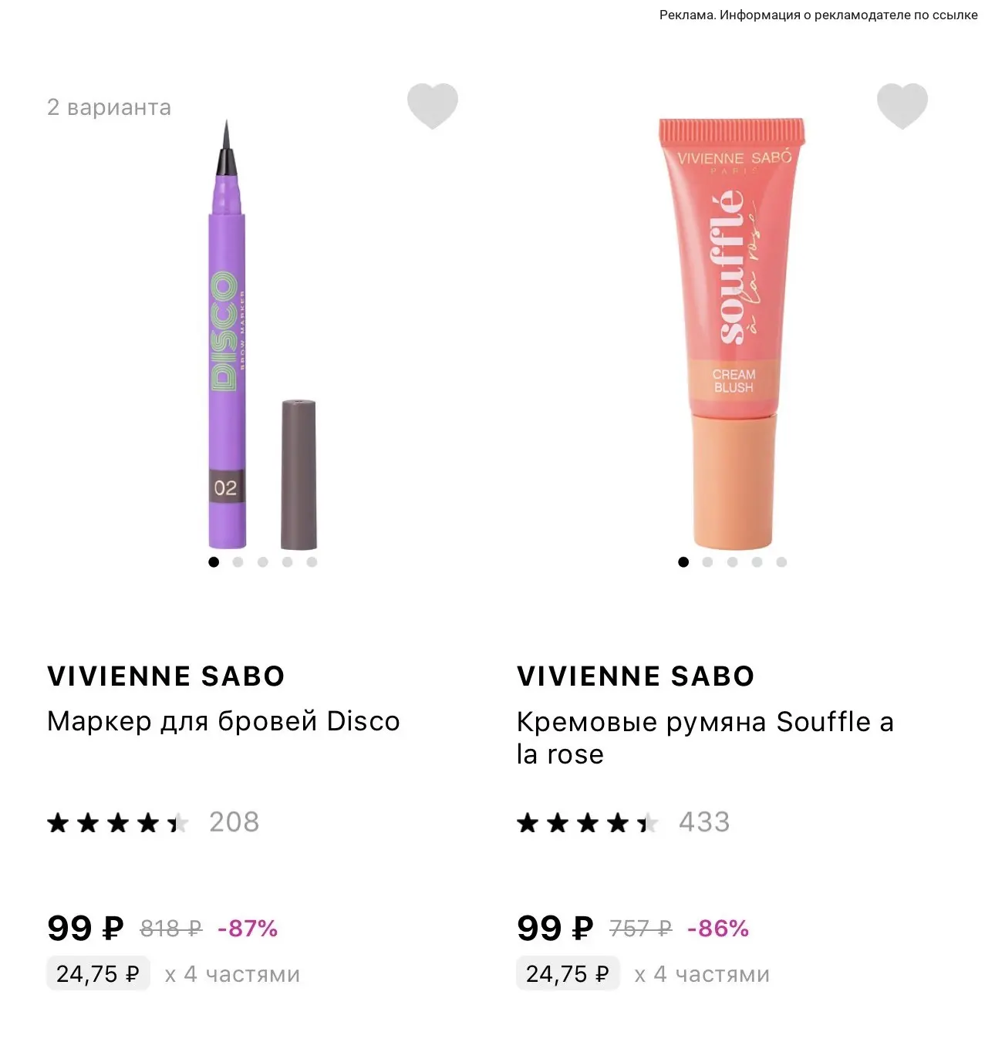Add Disco brow marker to favorites heart

pyautogui.click(x=433, y=106)
